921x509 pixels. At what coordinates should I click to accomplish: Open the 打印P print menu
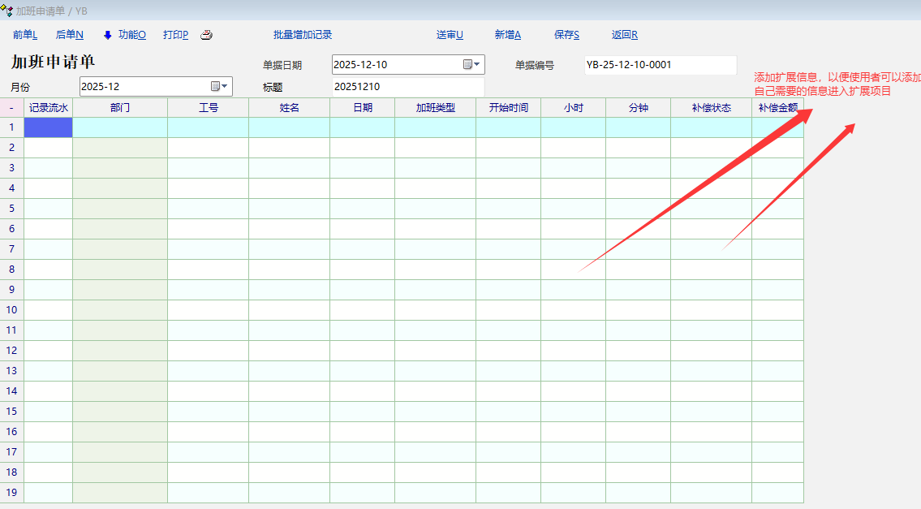(175, 35)
